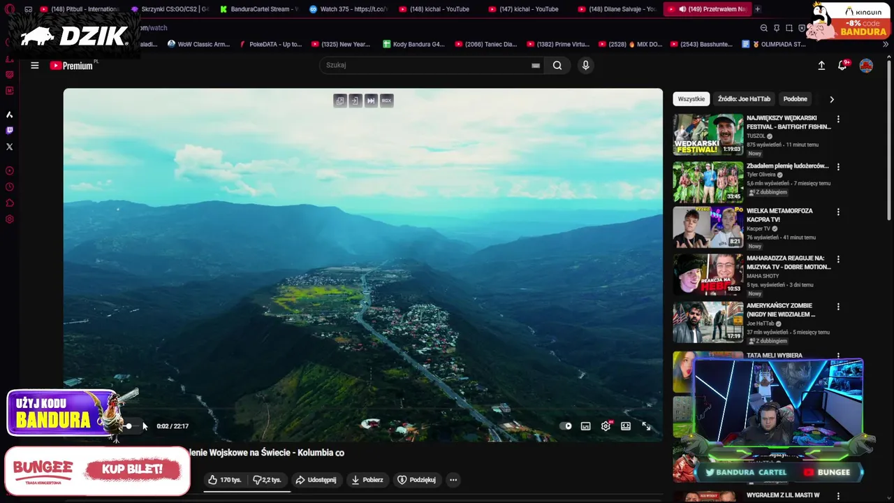The width and height of the screenshot is (894, 503).
Task: Open YouTube notifications bell
Action: 842,65
